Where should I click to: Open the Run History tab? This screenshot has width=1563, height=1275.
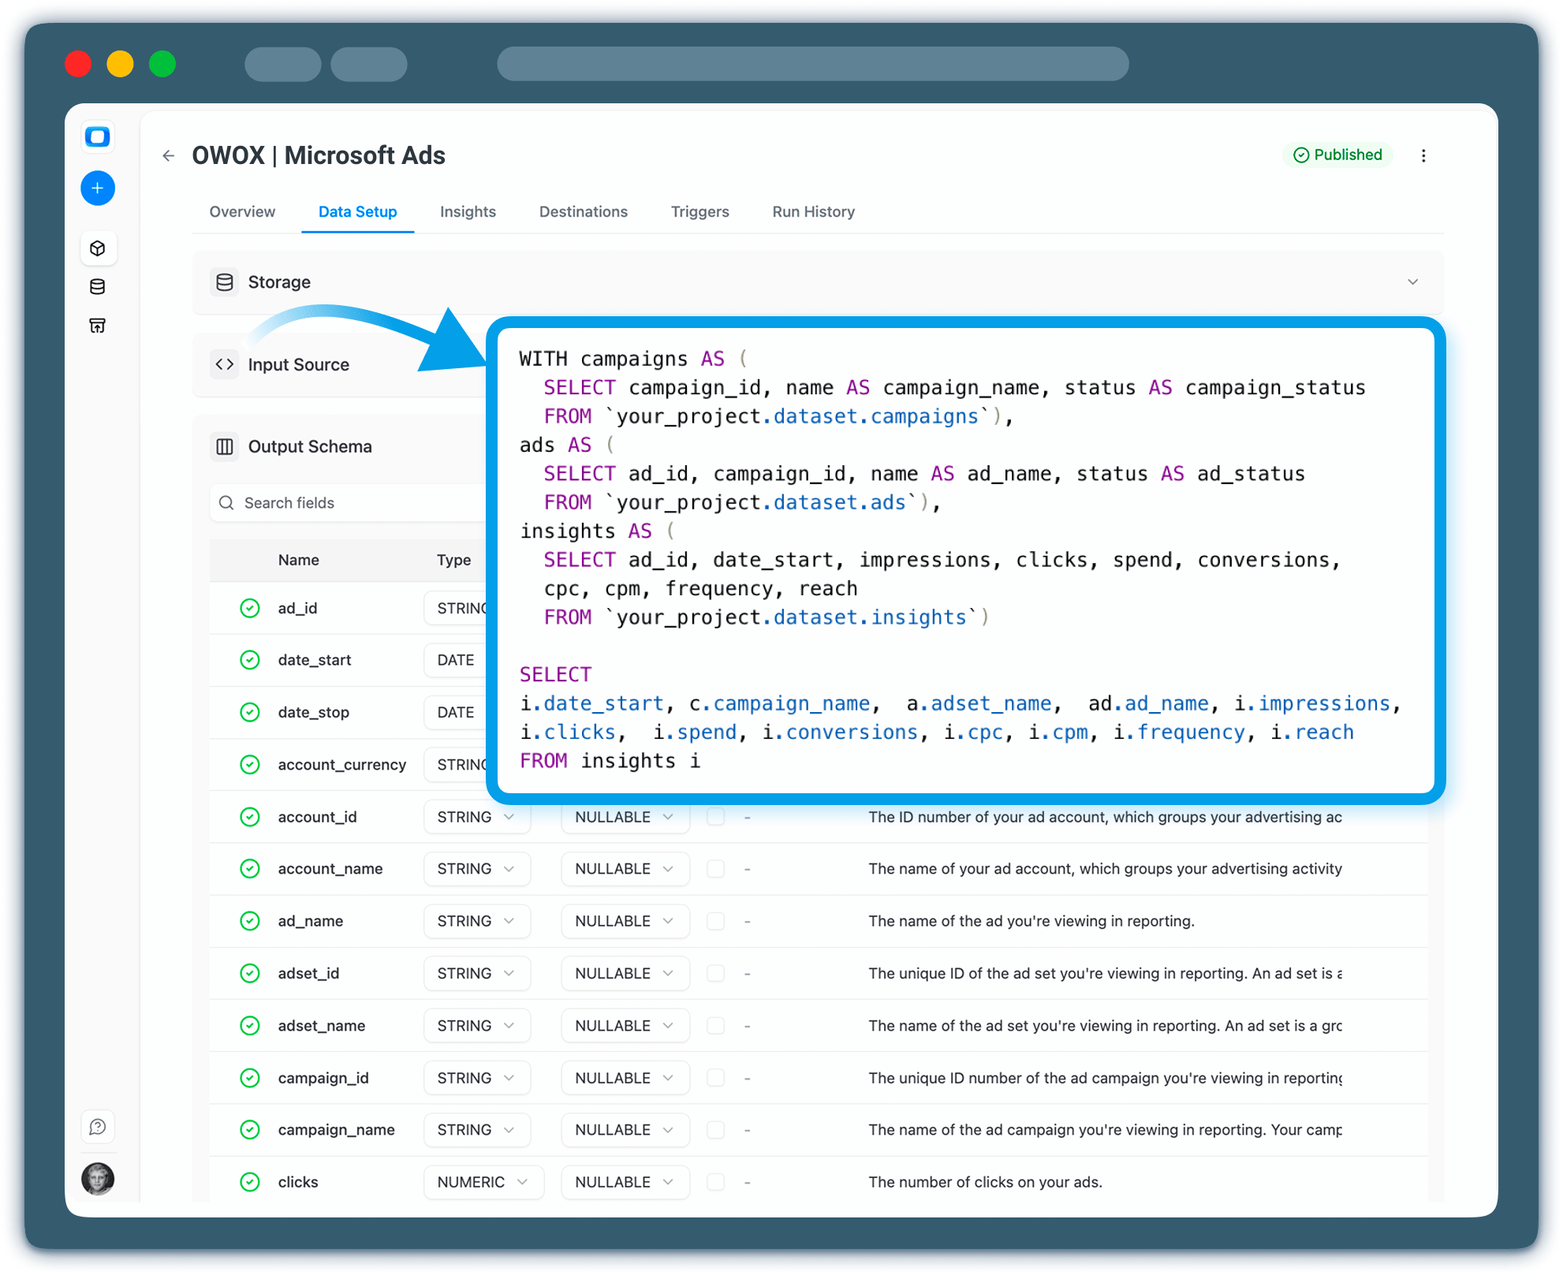[813, 211]
